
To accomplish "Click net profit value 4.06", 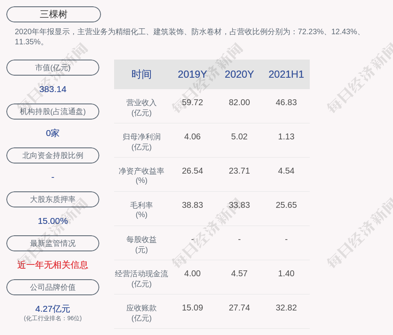I will click(193, 136).
